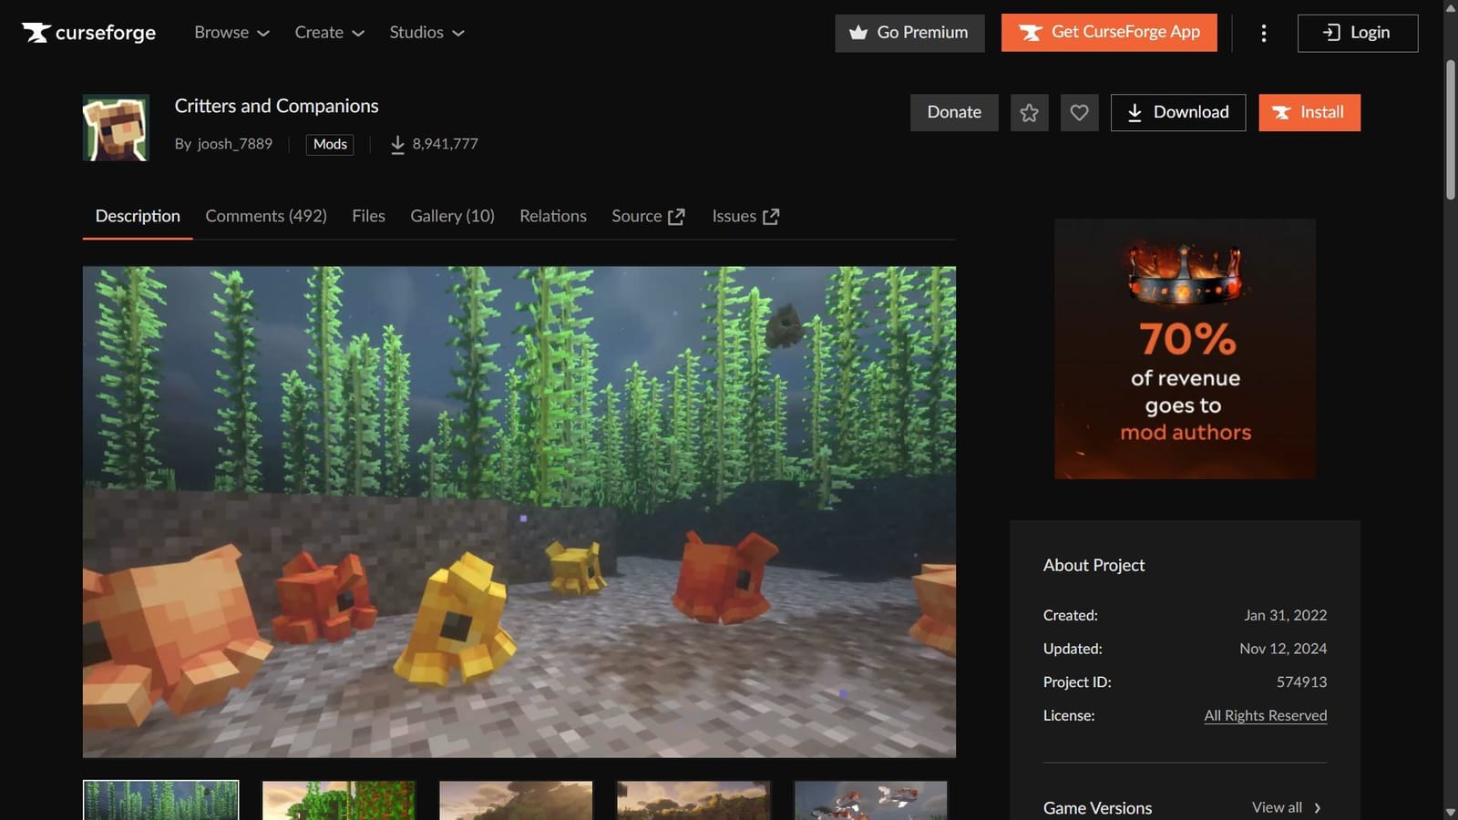Open the Gallery tab
The image size is (1458, 820).
[452, 216]
